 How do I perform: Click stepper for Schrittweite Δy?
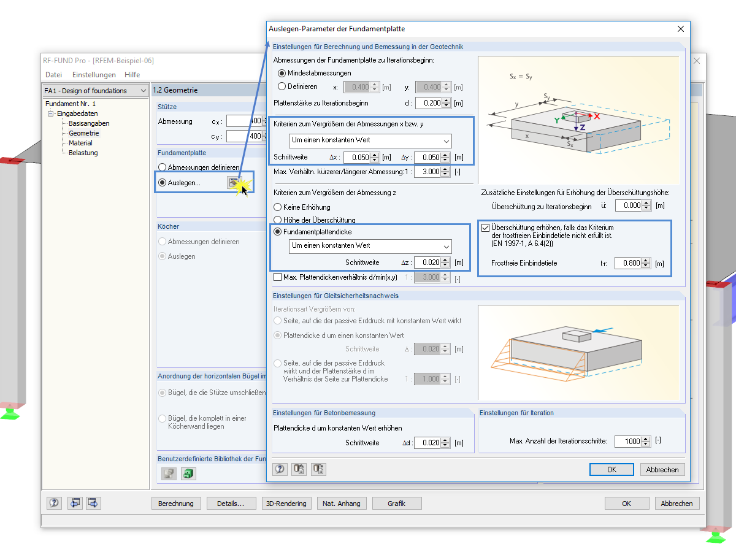447,158
